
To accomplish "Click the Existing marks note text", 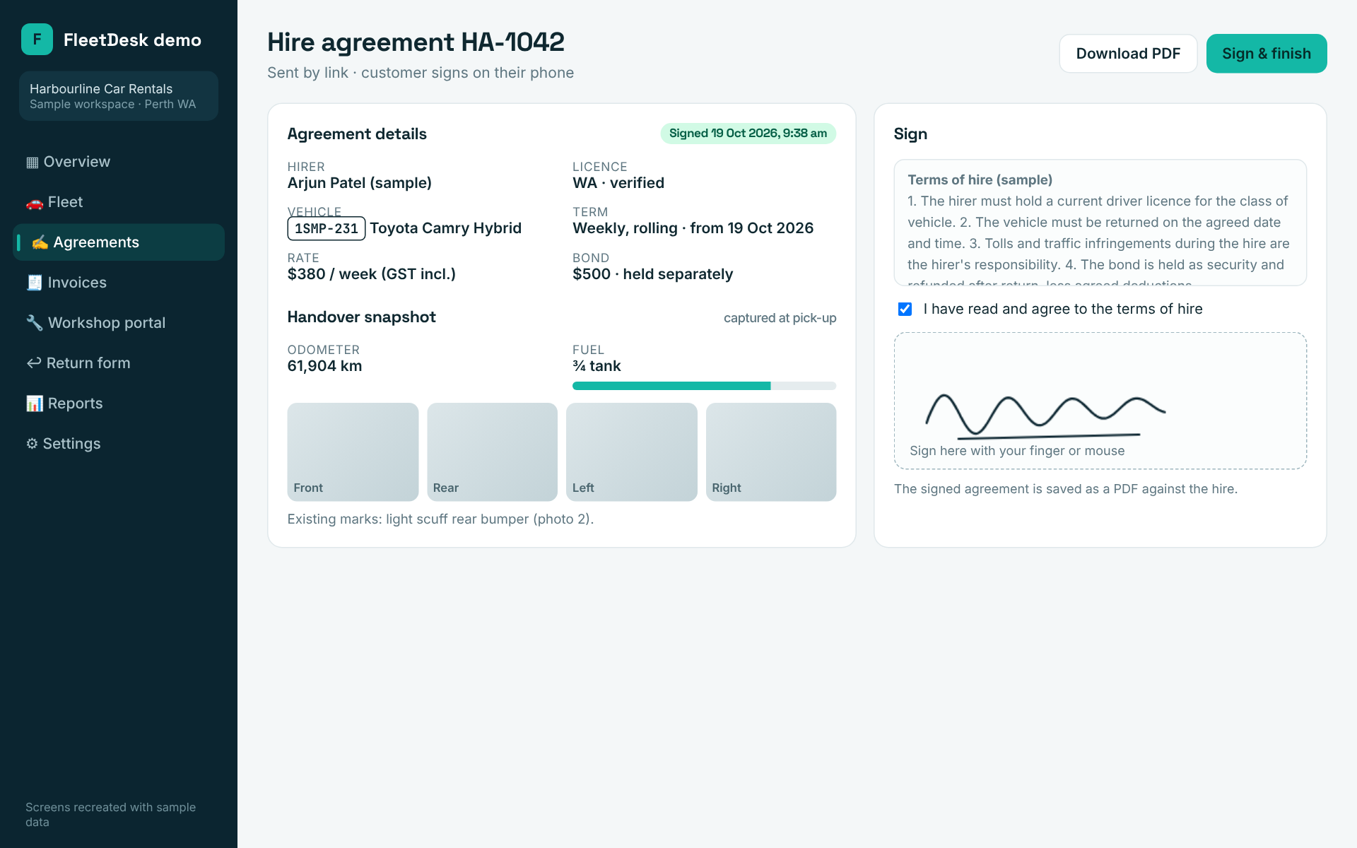I will [441, 519].
